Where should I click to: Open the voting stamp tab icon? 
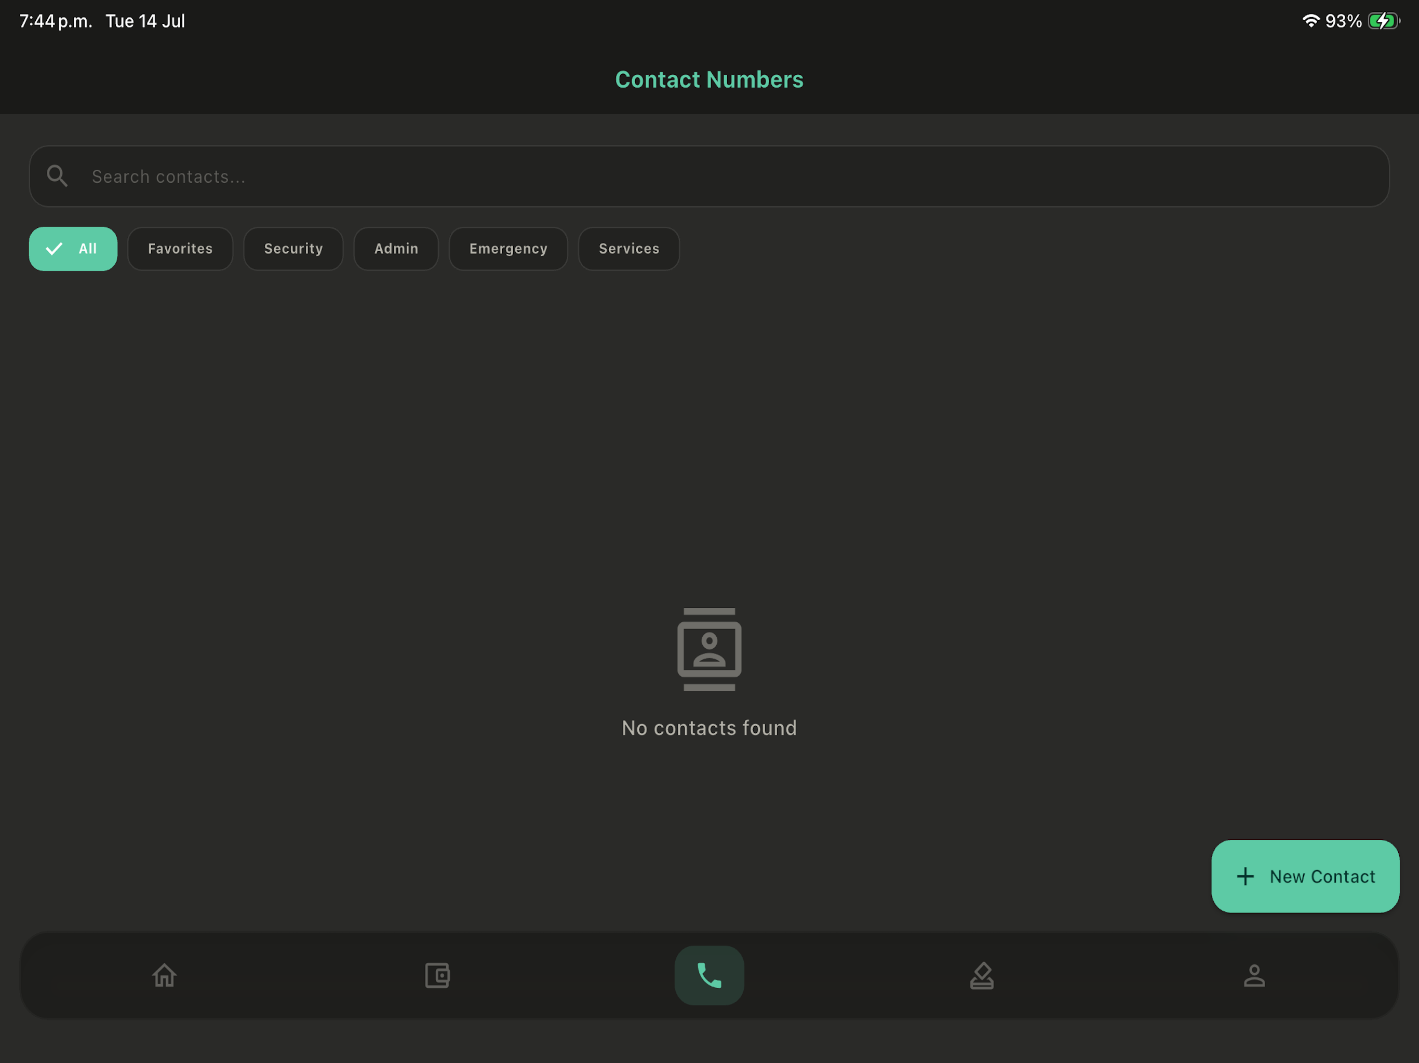pyautogui.click(x=982, y=975)
